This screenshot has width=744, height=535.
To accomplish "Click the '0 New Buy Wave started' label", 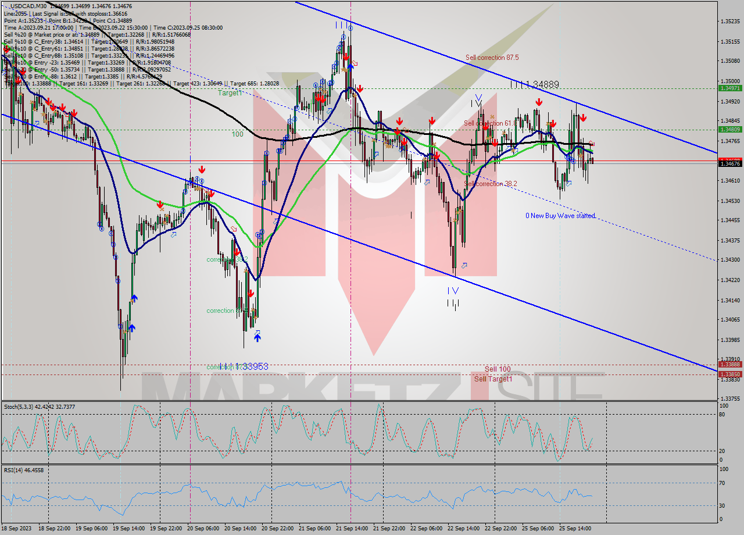I will (x=560, y=216).
